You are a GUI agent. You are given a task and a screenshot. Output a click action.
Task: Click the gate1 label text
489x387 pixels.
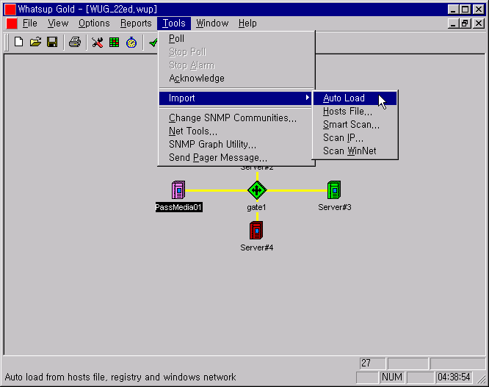pyautogui.click(x=256, y=207)
